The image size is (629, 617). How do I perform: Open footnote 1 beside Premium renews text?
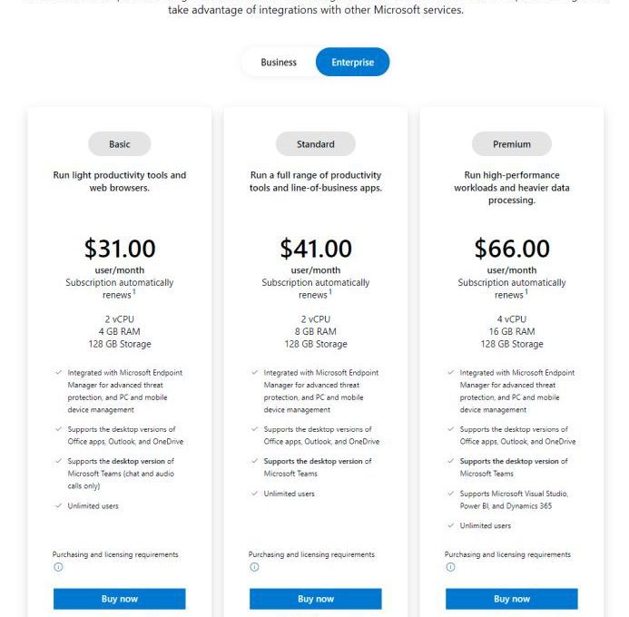(x=526, y=292)
